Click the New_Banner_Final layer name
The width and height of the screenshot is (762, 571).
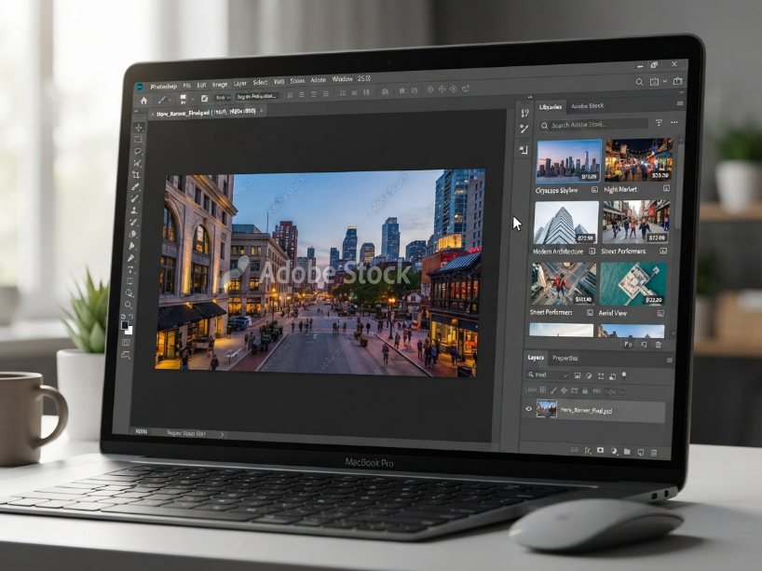click(x=586, y=411)
